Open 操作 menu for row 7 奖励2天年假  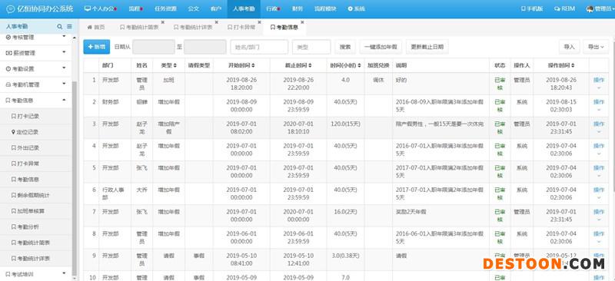point(599,215)
